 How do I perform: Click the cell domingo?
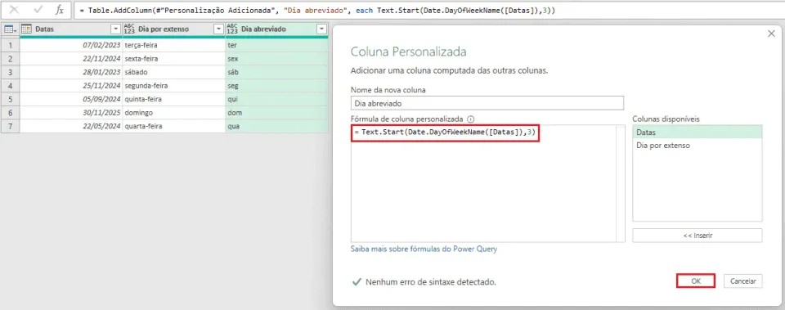tap(173, 113)
